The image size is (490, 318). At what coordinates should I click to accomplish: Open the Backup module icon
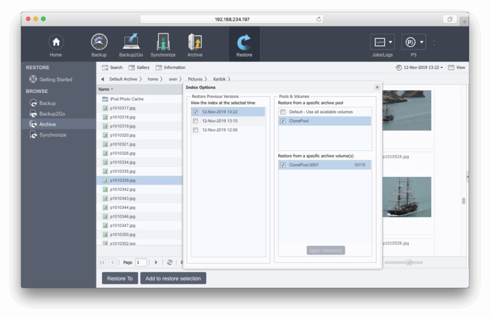99,43
